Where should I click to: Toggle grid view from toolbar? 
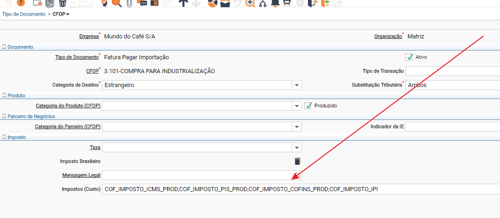coord(154,3)
